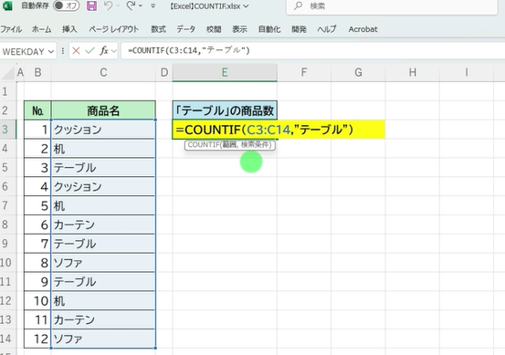The image size is (505, 355).
Task: Select column E header
Action: (x=225, y=72)
